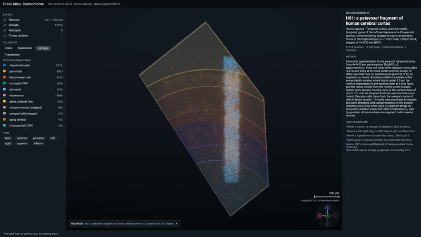The height and width of the screenshot is (237, 421).
Task: Click the oligodendrocyte colour swatch
Action: click(x=4, y=65)
